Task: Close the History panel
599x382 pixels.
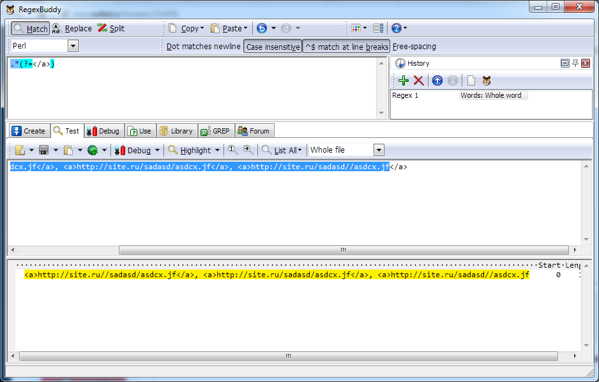Action: coord(586,63)
